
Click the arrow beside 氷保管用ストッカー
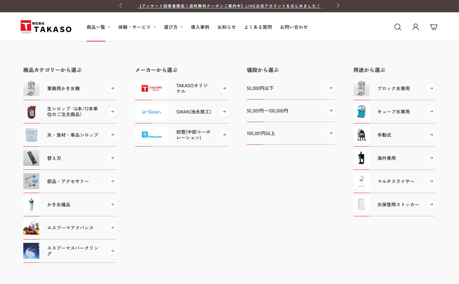431,204
